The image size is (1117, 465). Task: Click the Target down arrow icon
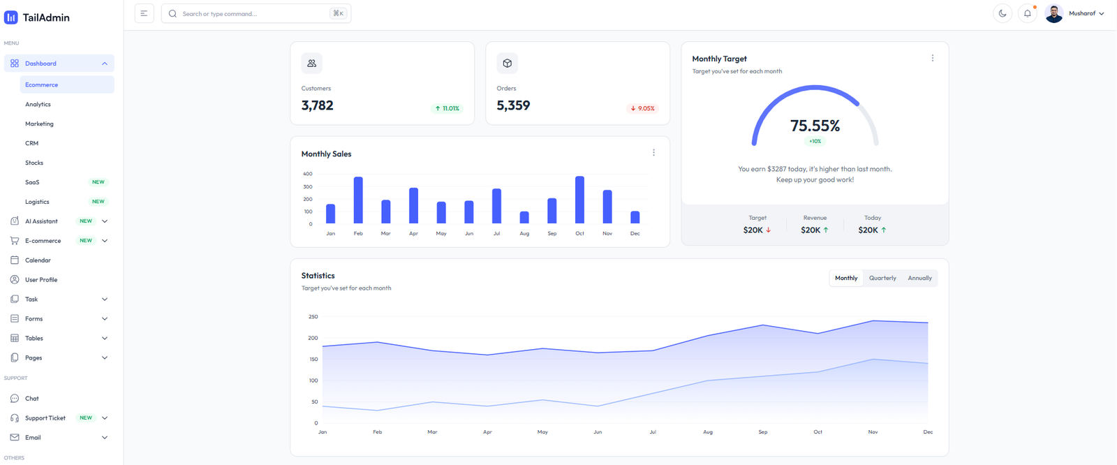coord(769,230)
